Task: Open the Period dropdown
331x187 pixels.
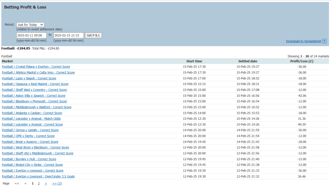Action: tap(30, 25)
